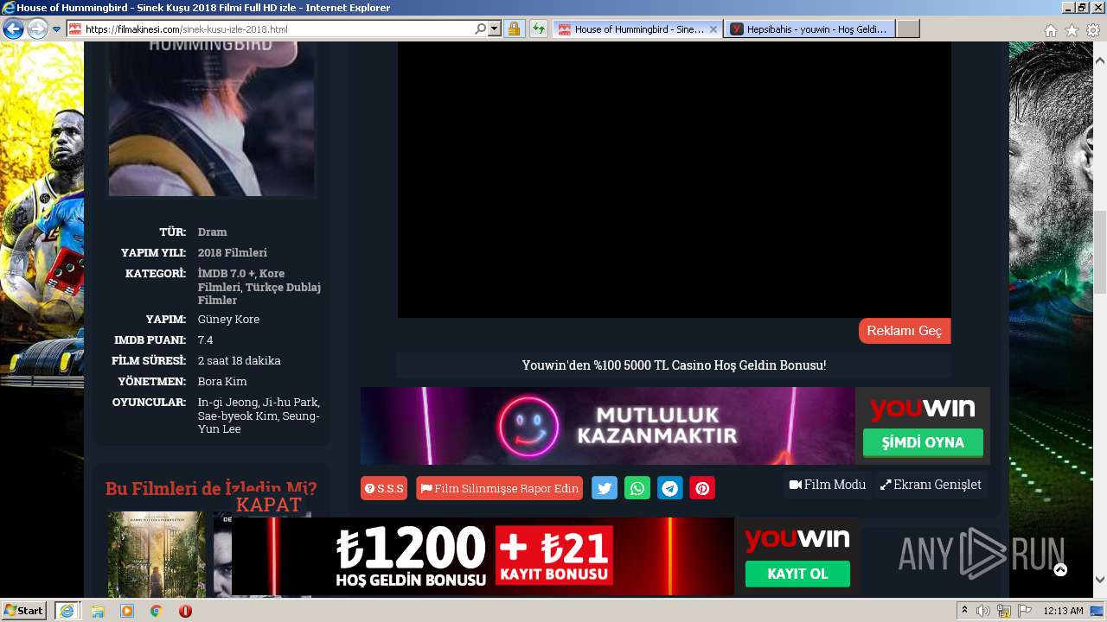This screenshot has width=1107, height=622.
Task: Open the security lock report icon
Action: click(x=514, y=29)
